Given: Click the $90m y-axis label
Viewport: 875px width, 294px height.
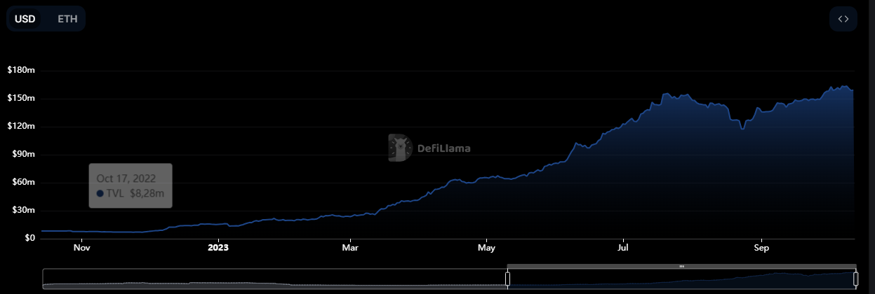Looking at the screenshot, I should pyautogui.click(x=23, y=155).
